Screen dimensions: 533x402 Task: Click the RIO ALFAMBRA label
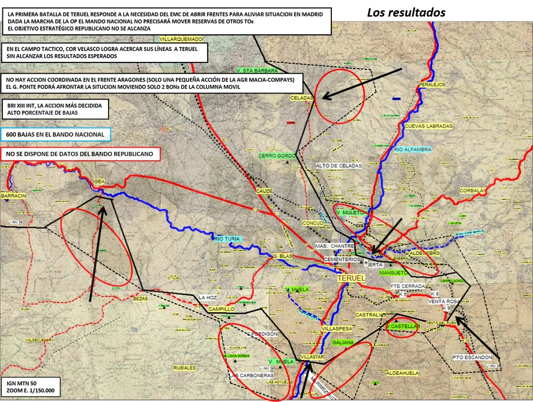click(x=412, y=149)
